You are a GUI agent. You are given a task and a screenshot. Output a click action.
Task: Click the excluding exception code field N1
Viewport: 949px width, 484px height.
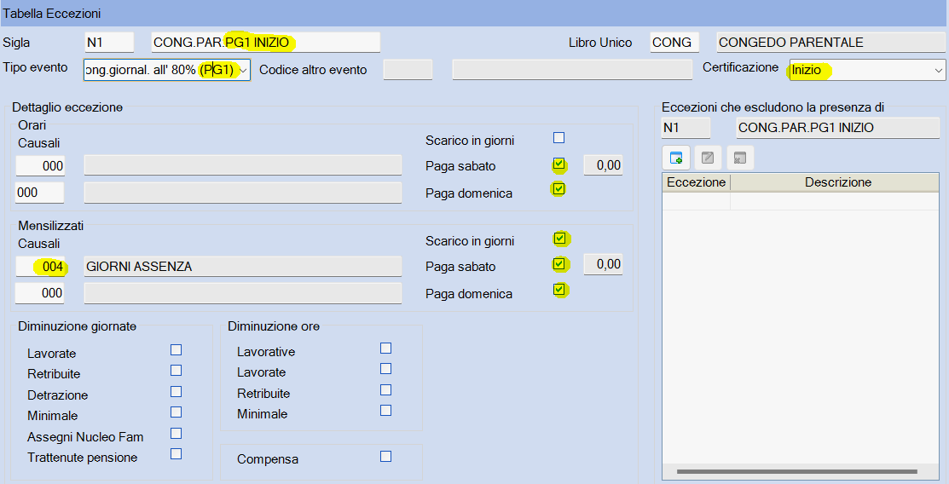click(x=686, y=128)
